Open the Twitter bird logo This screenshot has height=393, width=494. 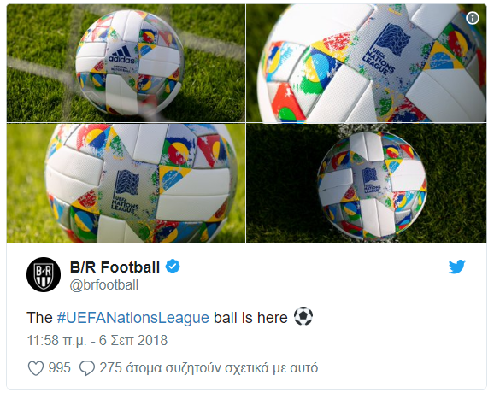pos(457,267)
